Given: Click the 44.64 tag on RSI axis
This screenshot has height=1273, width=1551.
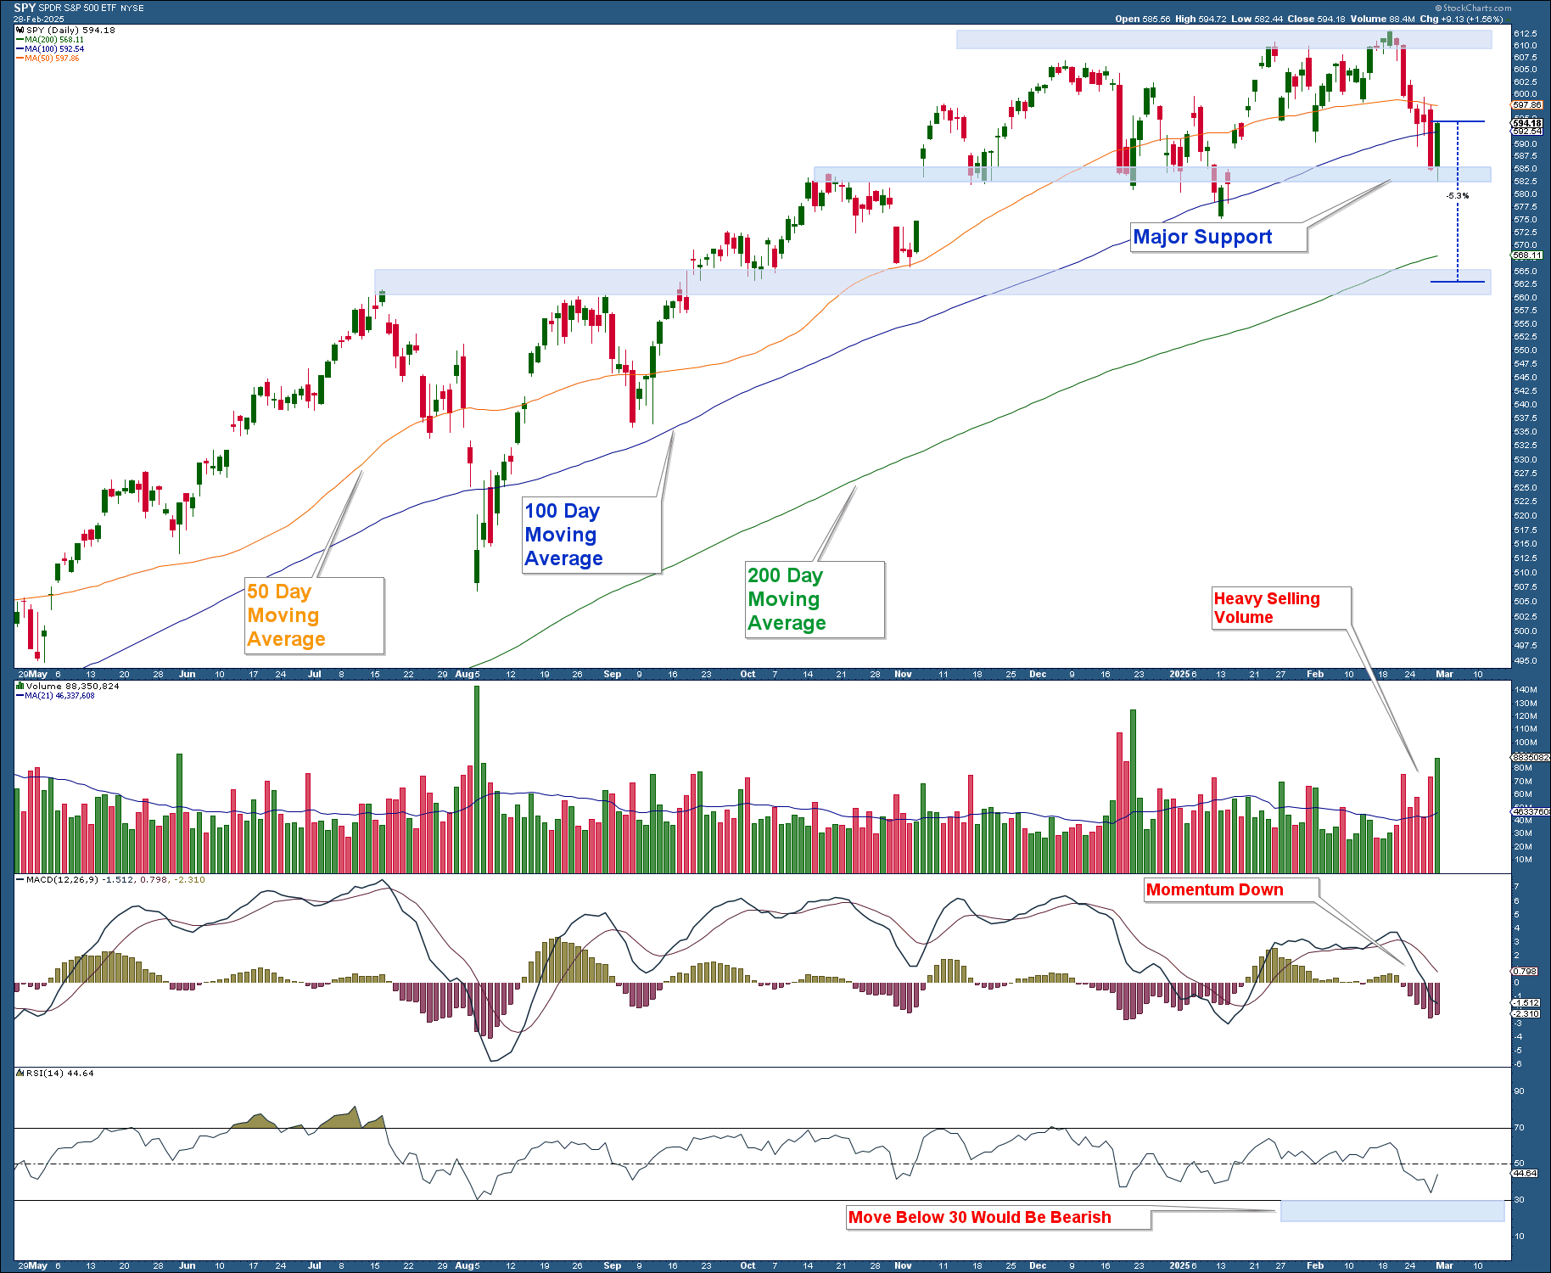Looking at the screenshot, I should pos(1526,1173).
